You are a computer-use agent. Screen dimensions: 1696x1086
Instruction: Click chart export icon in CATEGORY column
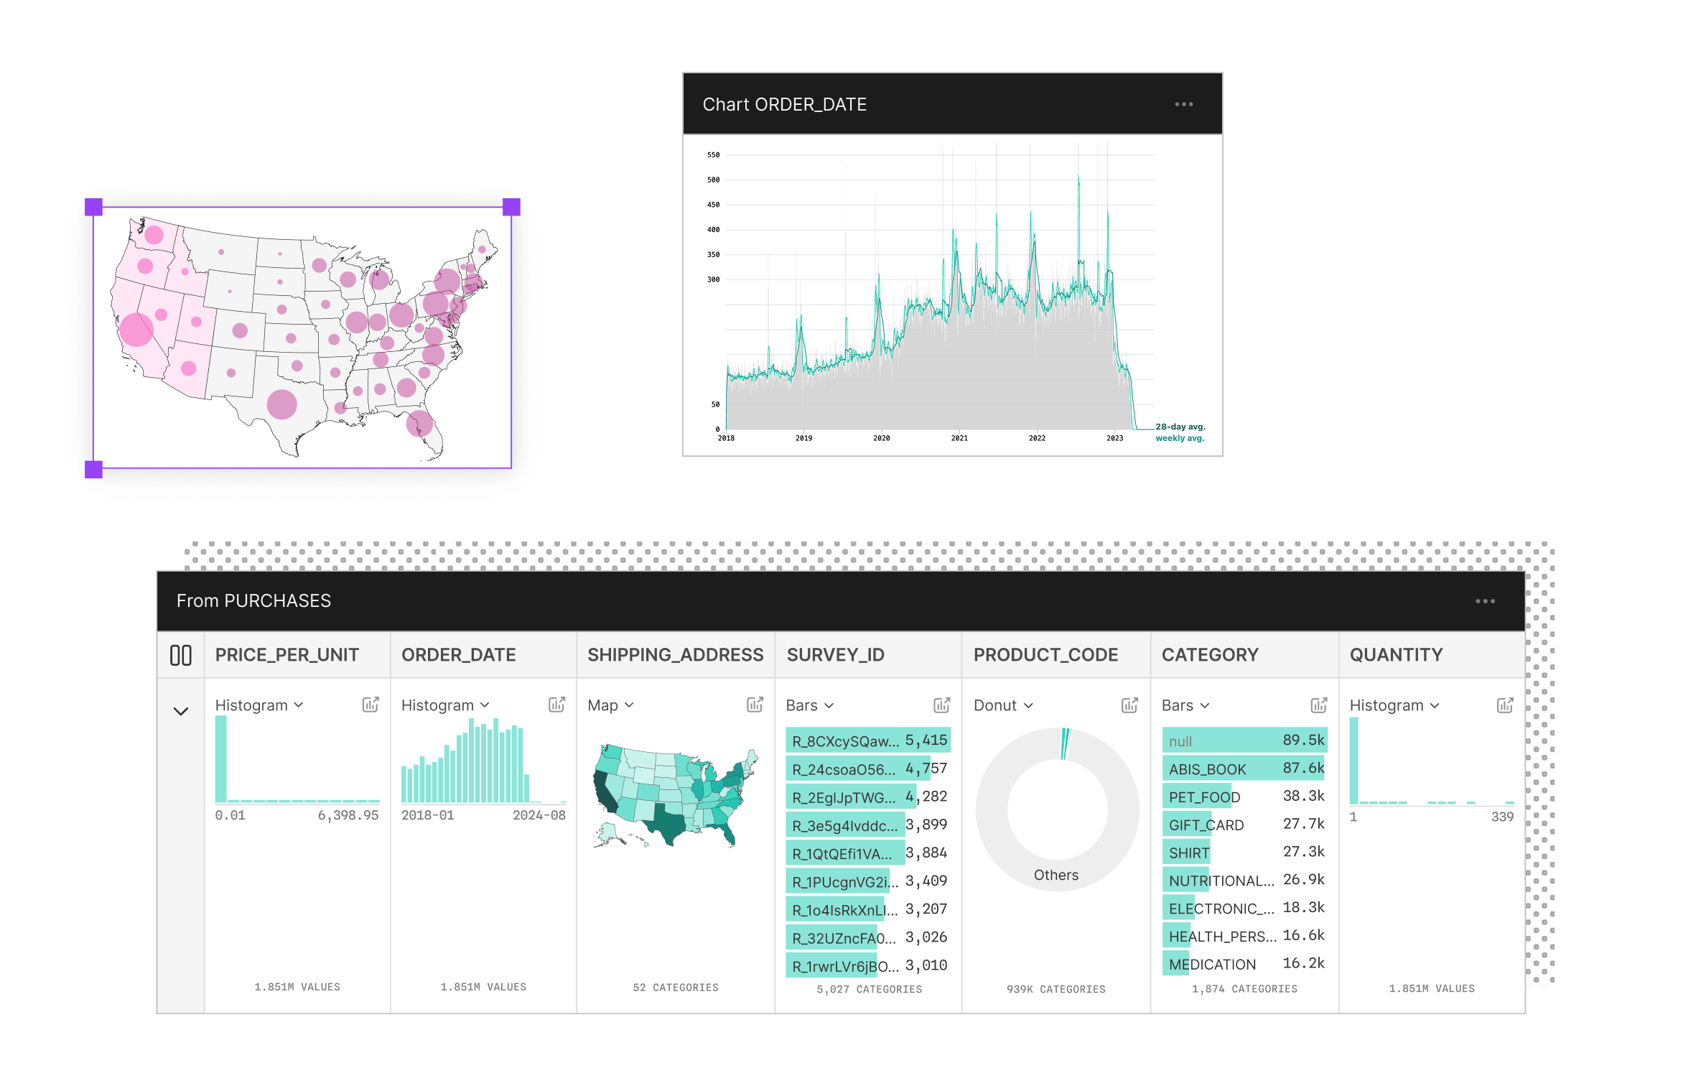point(1318,705)
